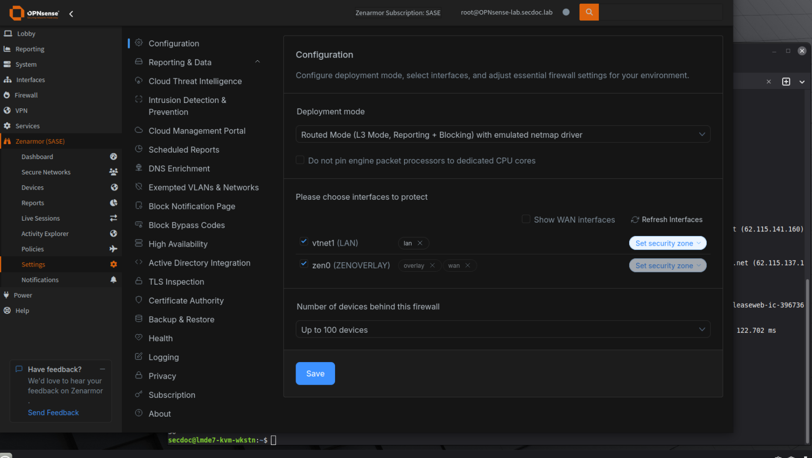Remove the lan tag from vtnet1
This screenshot has height=458, width=812.
coord(420,243)
